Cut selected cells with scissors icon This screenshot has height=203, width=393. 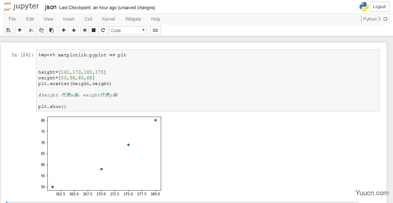click(x=31, y=30)
